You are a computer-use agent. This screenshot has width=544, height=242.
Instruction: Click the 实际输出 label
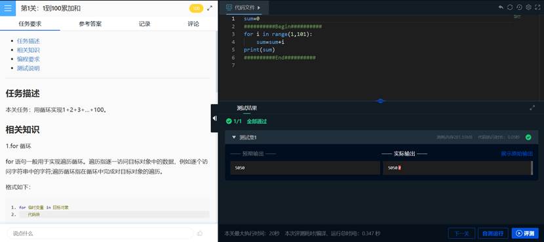tap(404, 153)
